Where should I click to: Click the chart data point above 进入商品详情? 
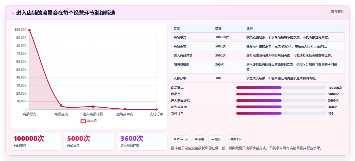93,107
